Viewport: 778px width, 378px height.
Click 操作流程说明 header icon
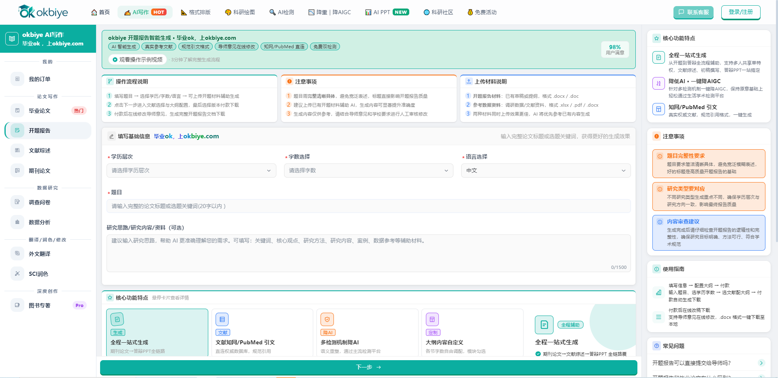pos(110,81)
